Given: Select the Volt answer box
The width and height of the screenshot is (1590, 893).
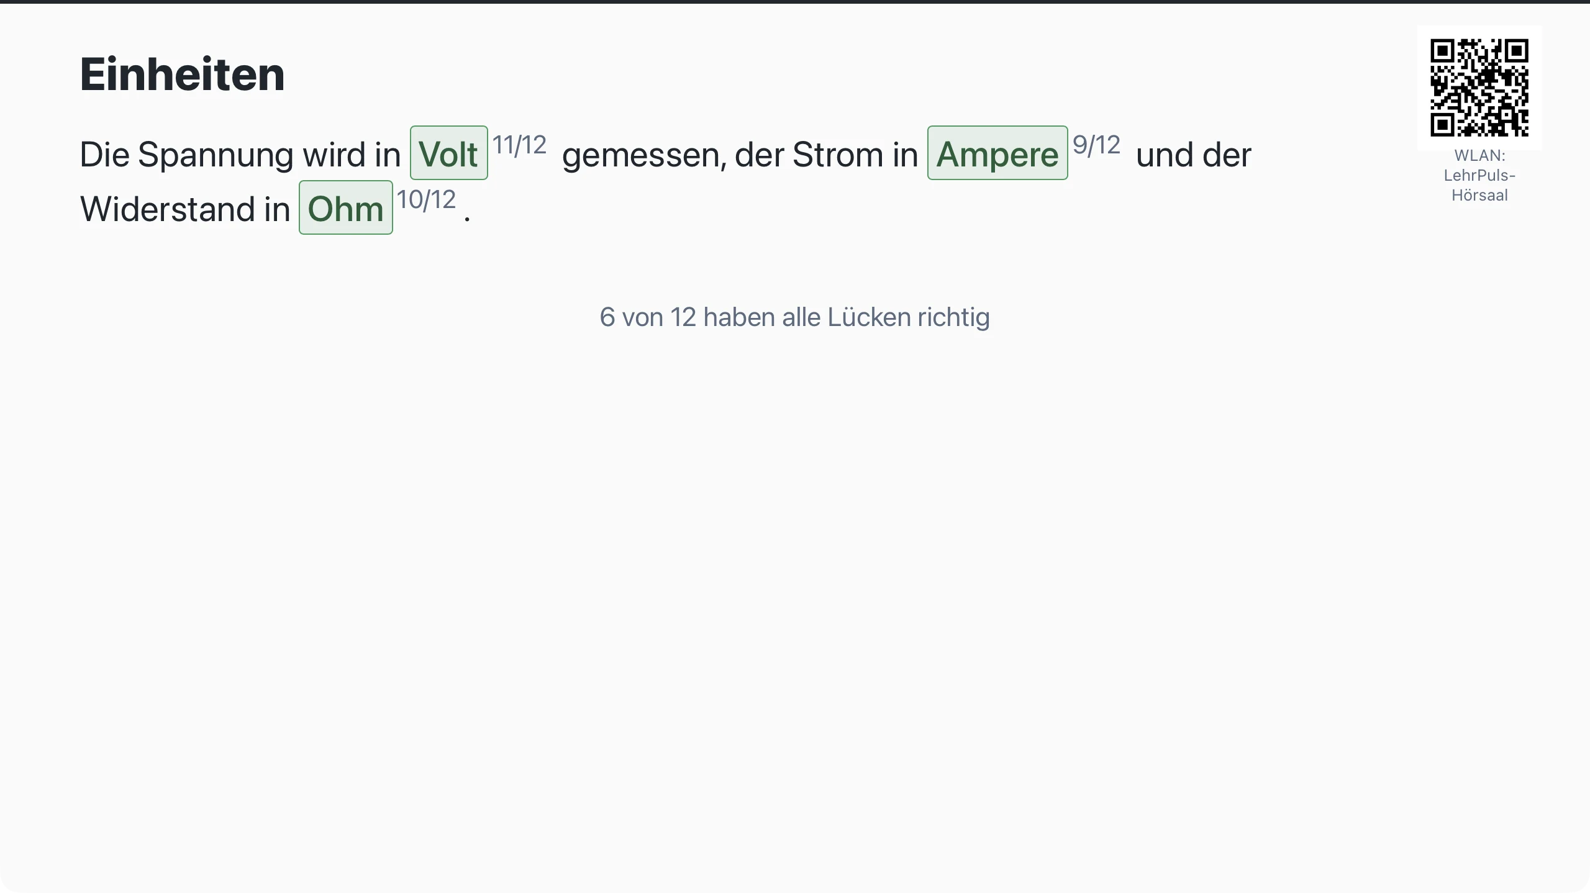Looking at the screenshot, I should [x=448, y=153].
